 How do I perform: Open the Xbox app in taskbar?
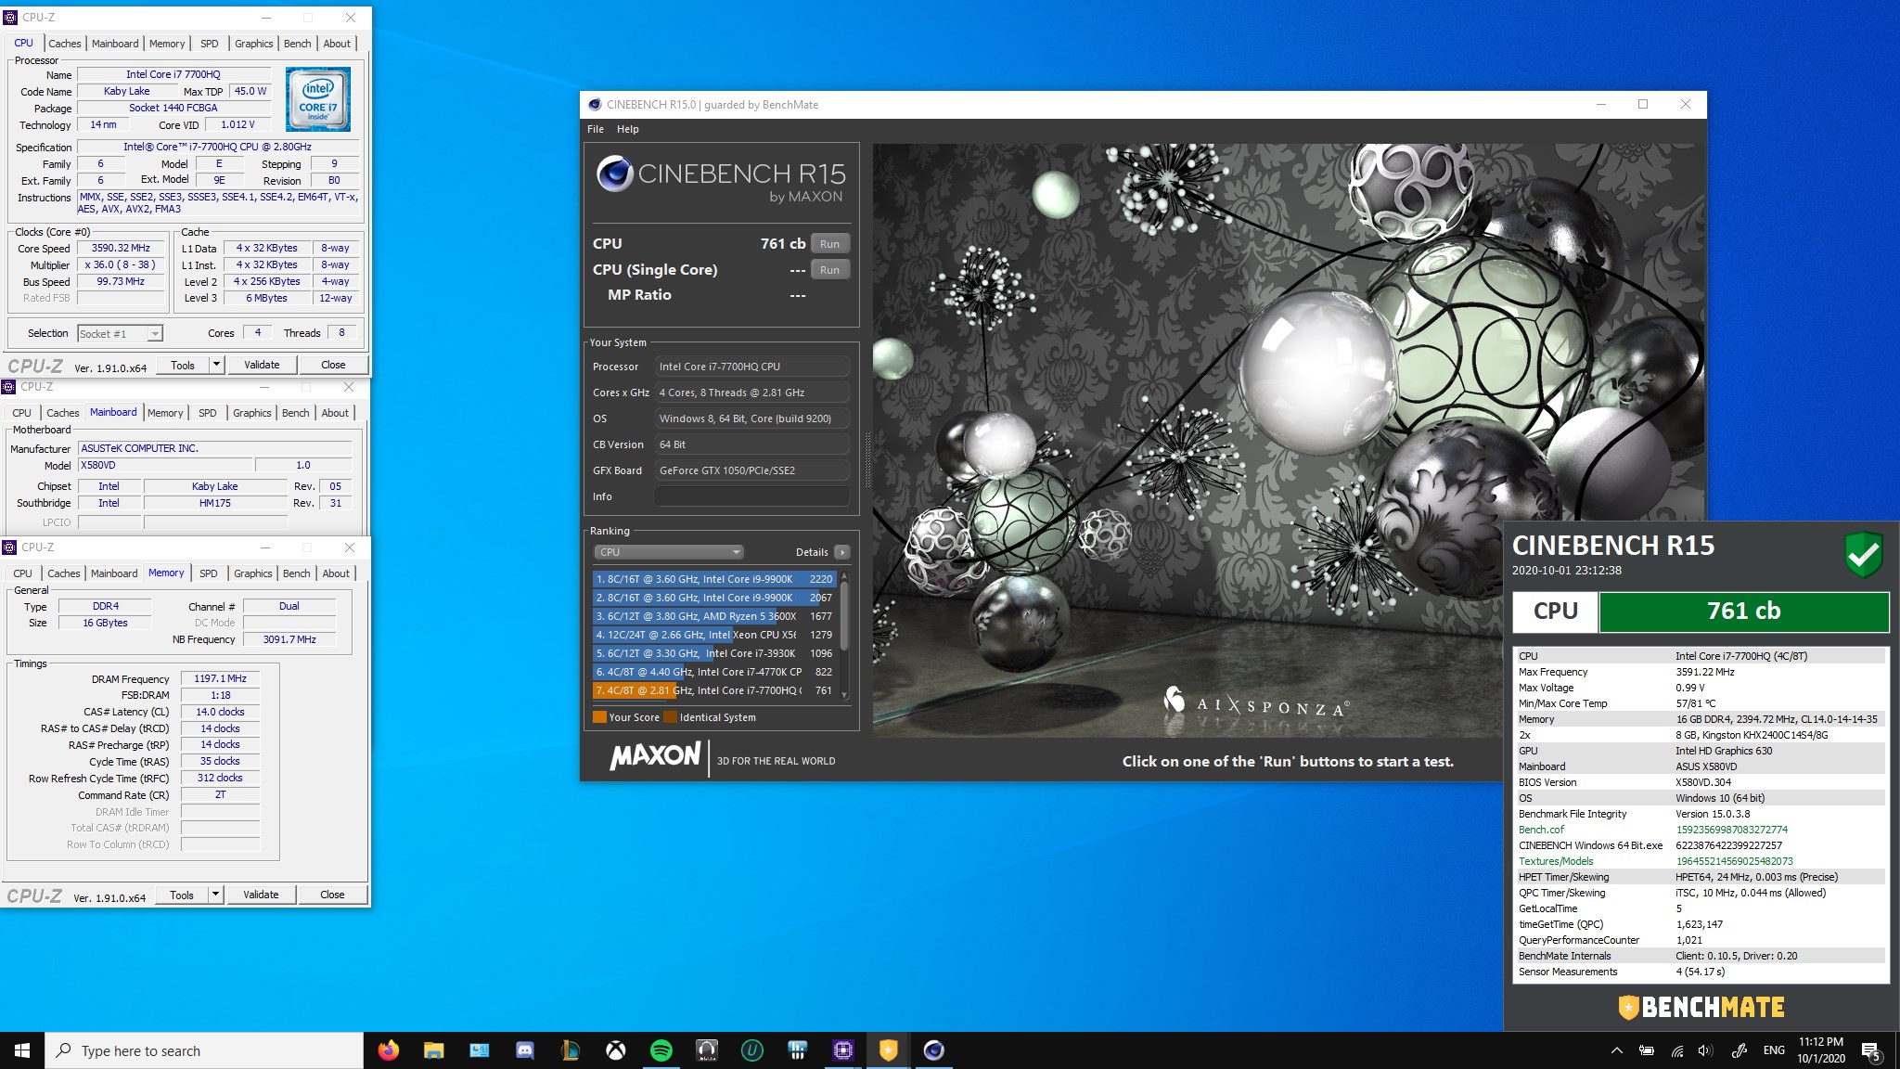coord(615,1050)
